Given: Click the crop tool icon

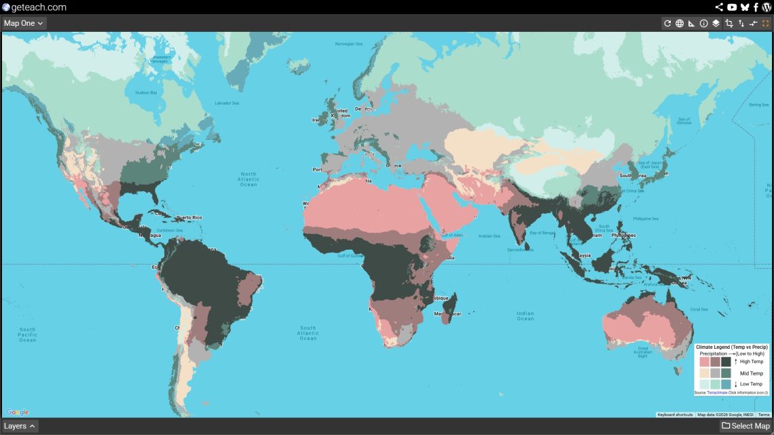Looking at the screenshot, I should point(729,23).
